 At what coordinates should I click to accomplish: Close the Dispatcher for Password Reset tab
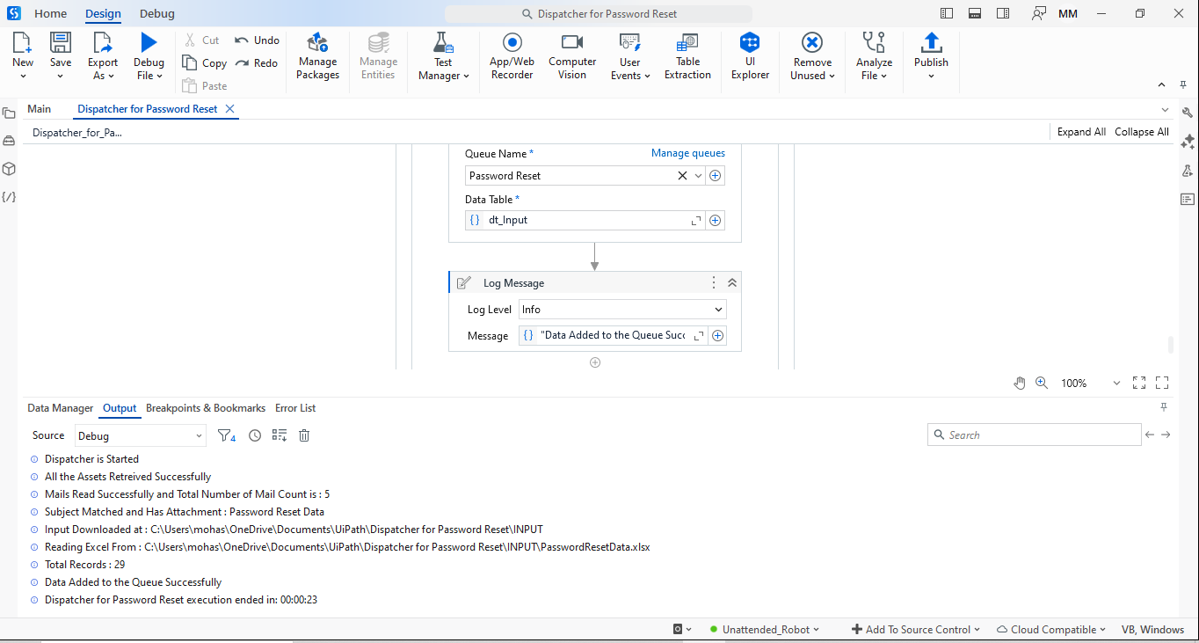229,109
